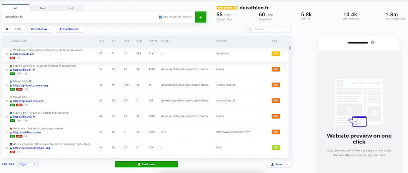Click the padlock icon beside ligue1.fr
408x173 pixels.
coord(11,70)
